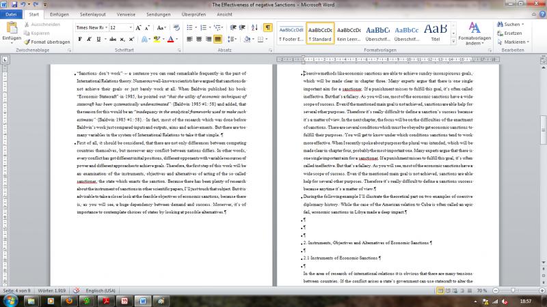Toggle bold formatting

coord(79,40)
